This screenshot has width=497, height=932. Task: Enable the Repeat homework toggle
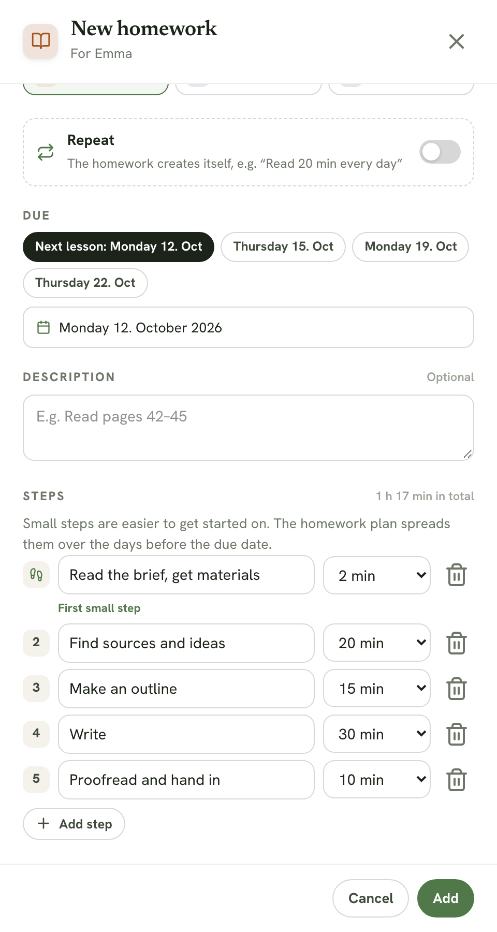[x=440, y=152]
